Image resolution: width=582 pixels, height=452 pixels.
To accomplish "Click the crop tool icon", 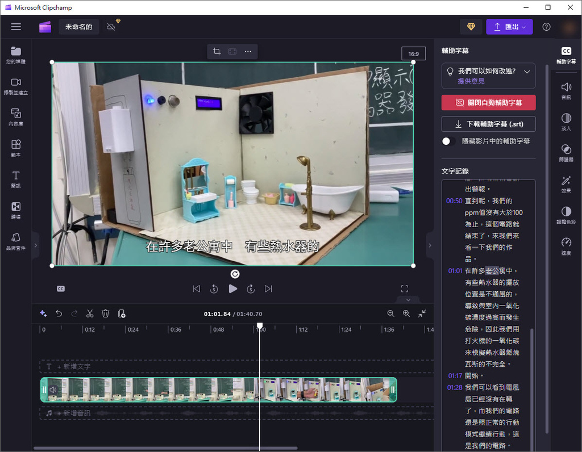I will 217,52.
